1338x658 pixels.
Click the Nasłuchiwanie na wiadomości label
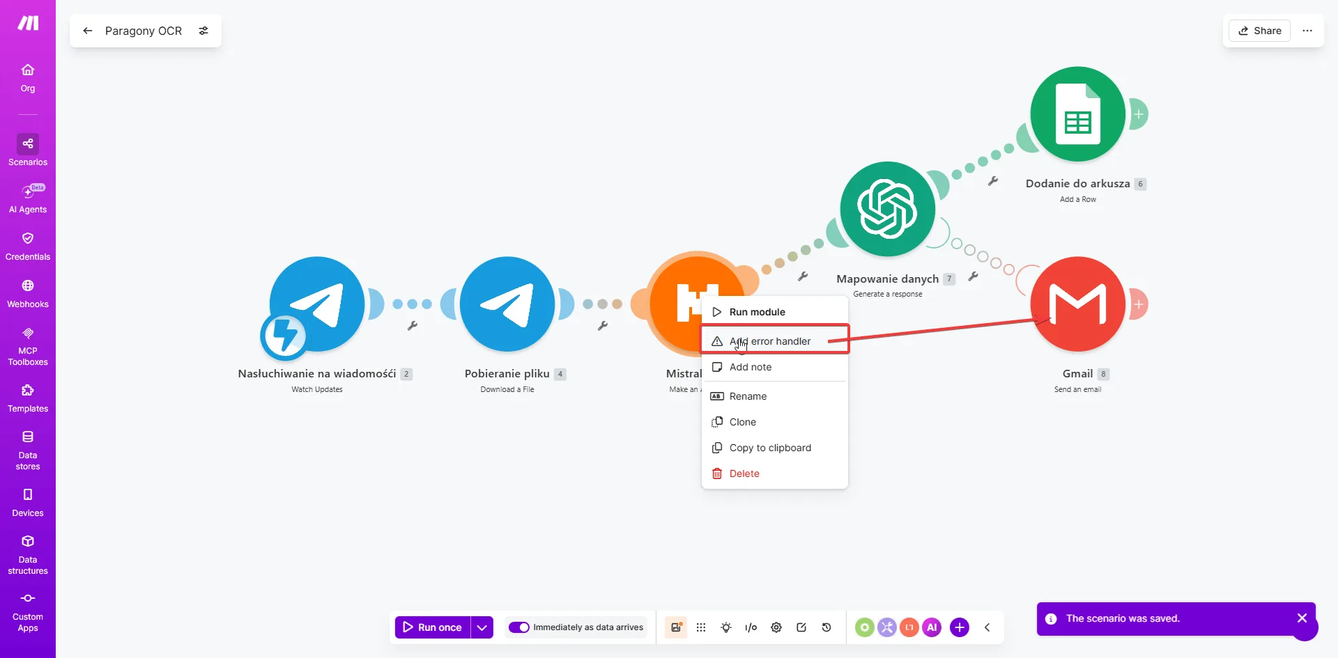(317, 374)
